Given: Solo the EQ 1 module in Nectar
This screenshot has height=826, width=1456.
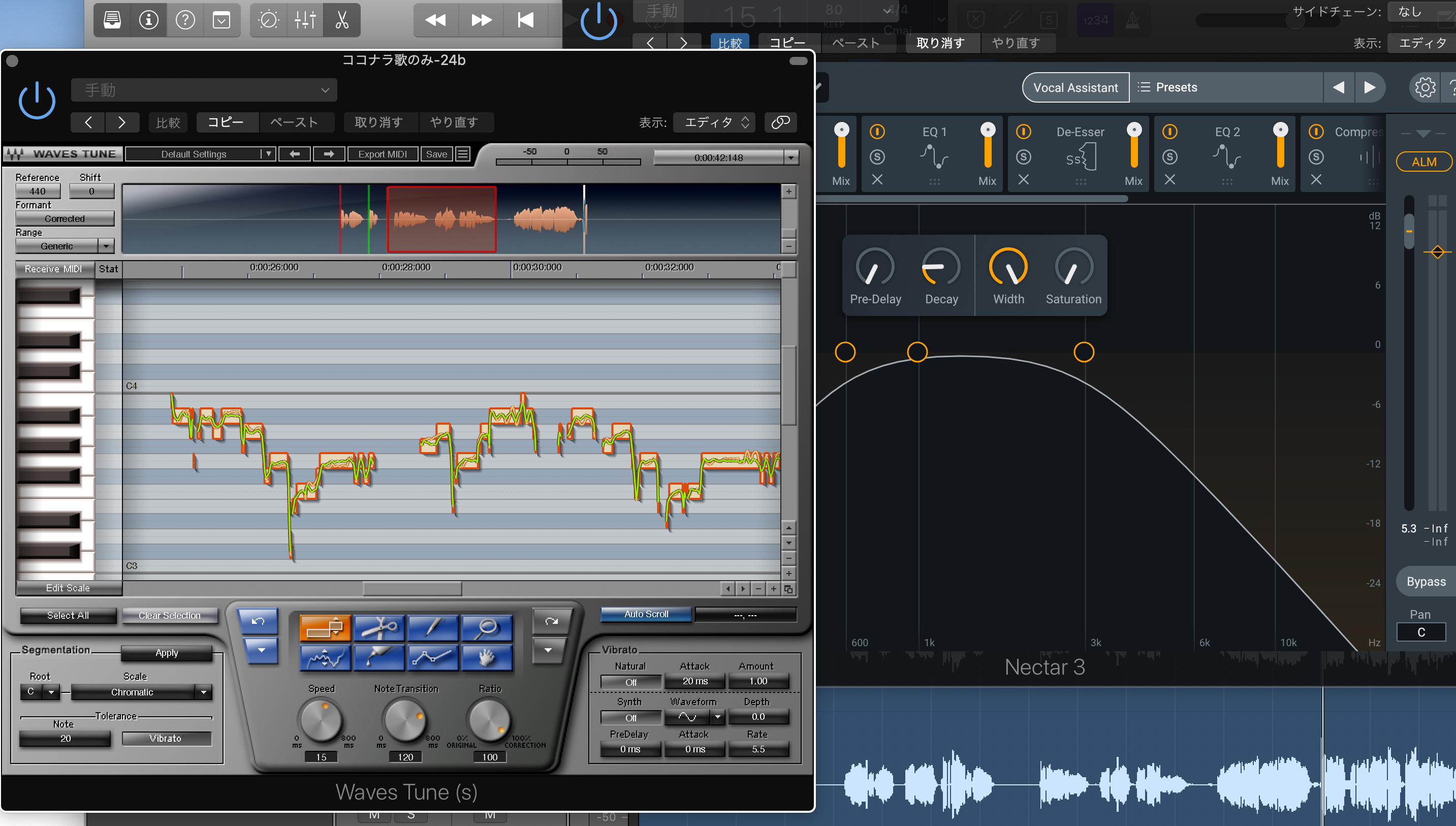Looking at the screenshot, I should (x=877, y=156).
